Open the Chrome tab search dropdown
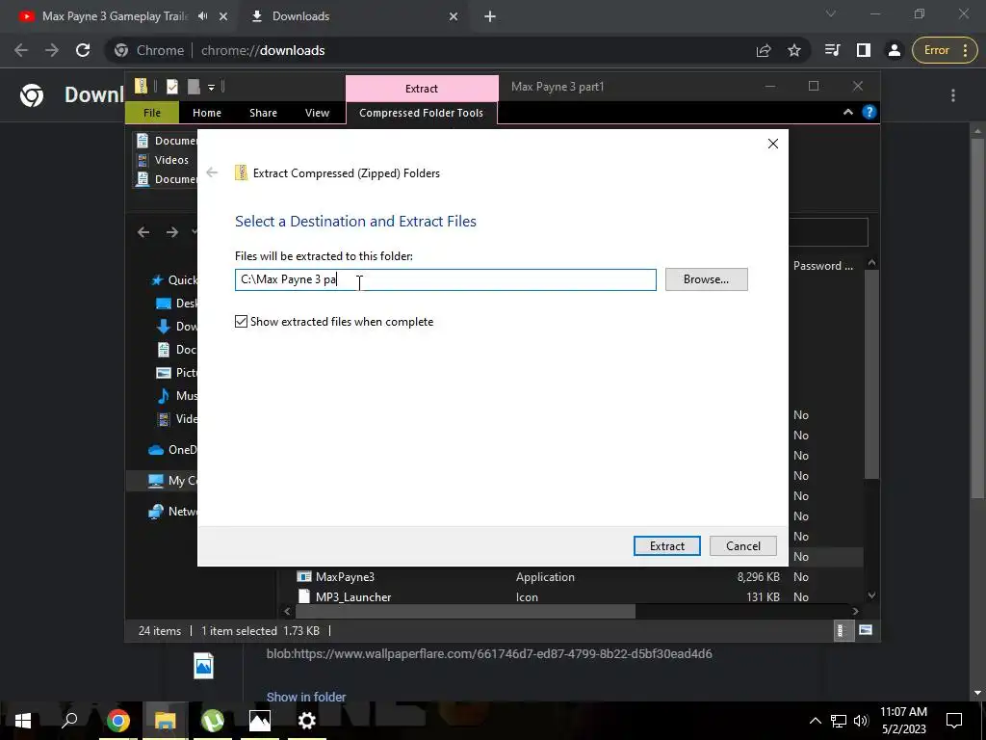This screenshot has width=986, height=740. [x=831, y=13]
